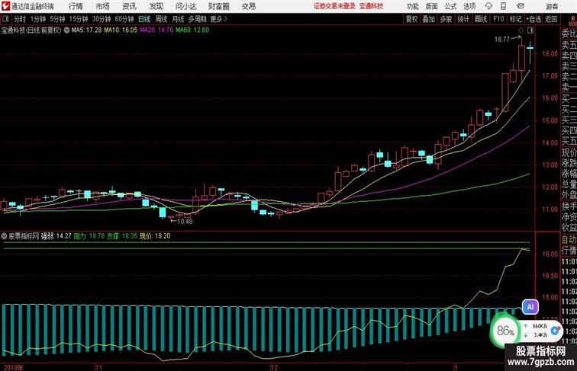The height and width of the screenshot is (371, 577).
Task: Switch to 5分钟 period
Action: click(57, 19)
